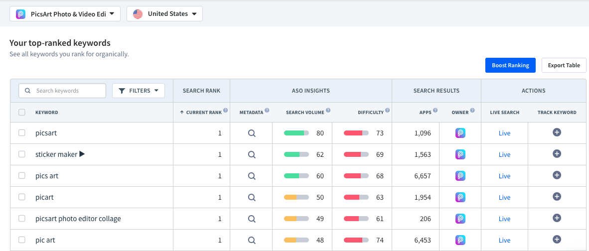Screen dimensions: 589x251
Task: Open Live search for pics art
Action: [504, 176]
